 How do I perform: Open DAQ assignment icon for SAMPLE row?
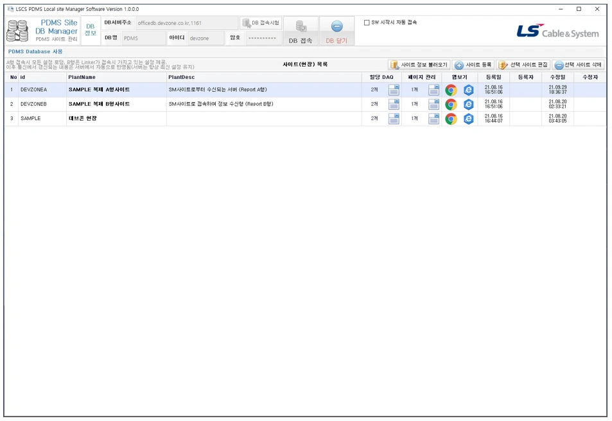pyautogui.click(x=394, y=119)
